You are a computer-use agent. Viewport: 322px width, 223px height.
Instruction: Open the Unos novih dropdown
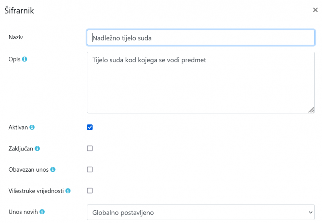(200, 212)
